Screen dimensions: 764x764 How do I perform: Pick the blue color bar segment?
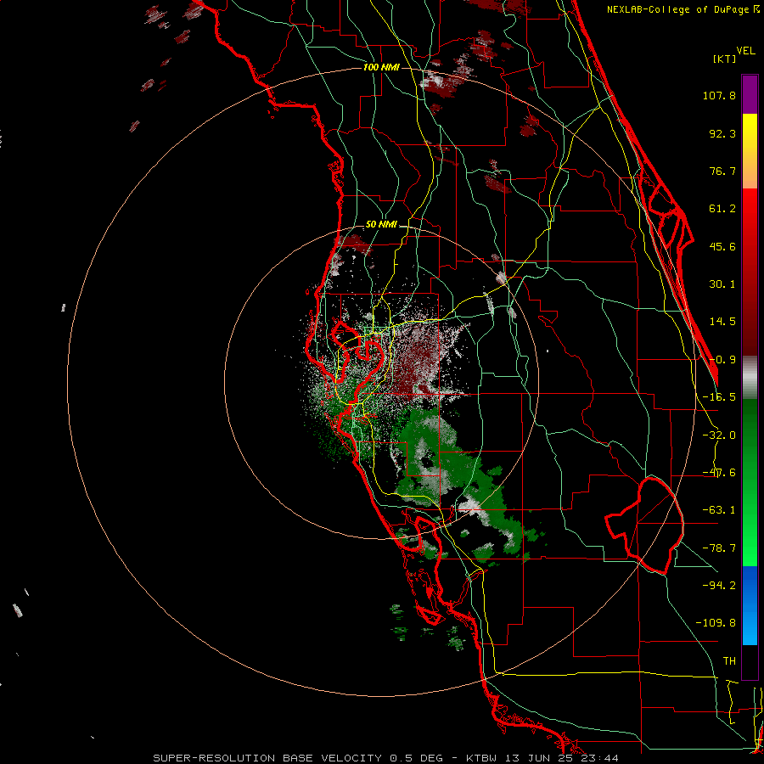[750, 605]
